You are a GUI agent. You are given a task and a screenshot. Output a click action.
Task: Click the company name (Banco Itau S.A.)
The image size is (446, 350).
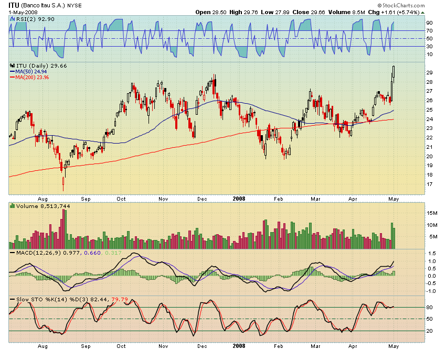click(43, 6)
